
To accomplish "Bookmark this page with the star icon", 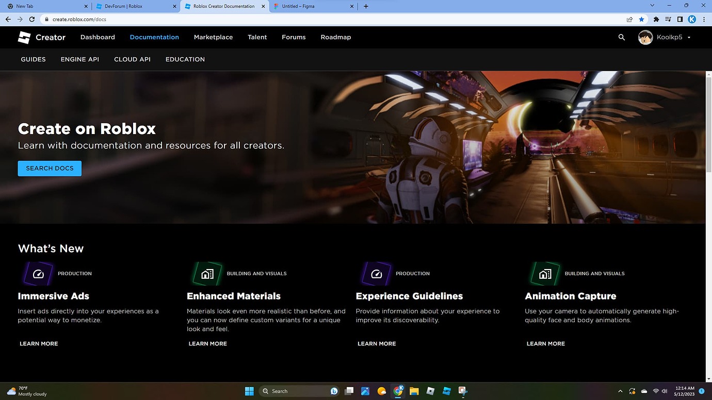I will 641,19.
